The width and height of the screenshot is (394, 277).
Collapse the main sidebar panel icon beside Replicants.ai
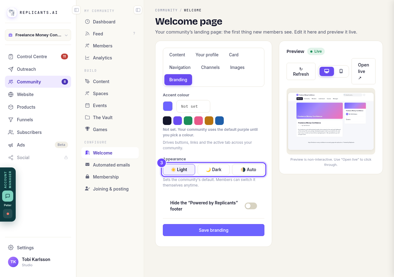coord(76,10)
